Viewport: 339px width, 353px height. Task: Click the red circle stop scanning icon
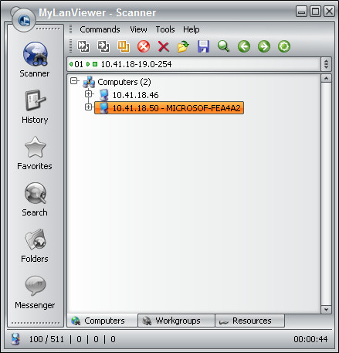(144, 46)
